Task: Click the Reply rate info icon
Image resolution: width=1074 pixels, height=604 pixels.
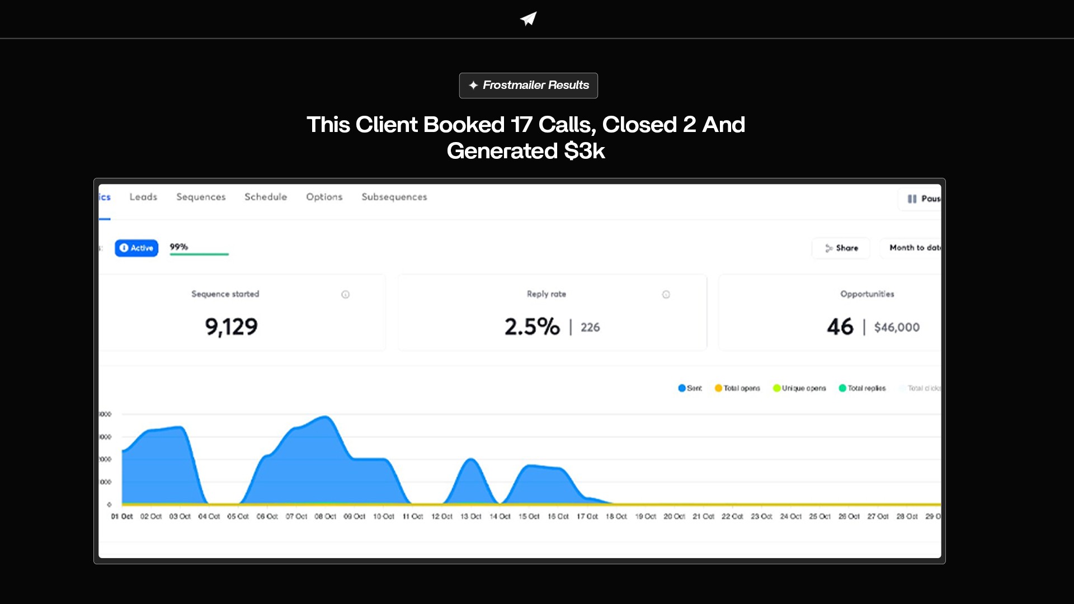Action: click(x=666, y=295)
